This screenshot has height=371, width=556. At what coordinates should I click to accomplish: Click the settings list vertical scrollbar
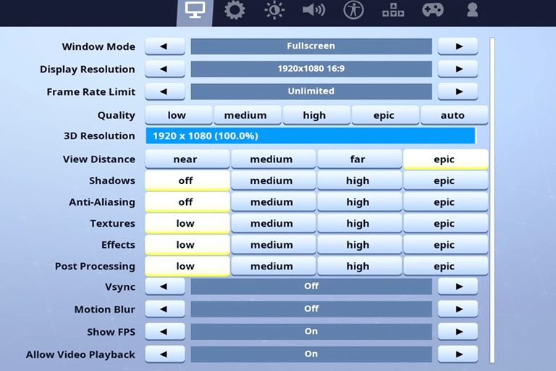(492, 201)
